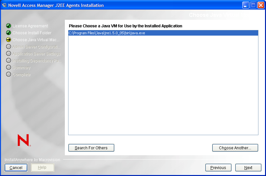The image size is (266, 176).
Task: Click the Summary step label
Action: coord(21,68)
